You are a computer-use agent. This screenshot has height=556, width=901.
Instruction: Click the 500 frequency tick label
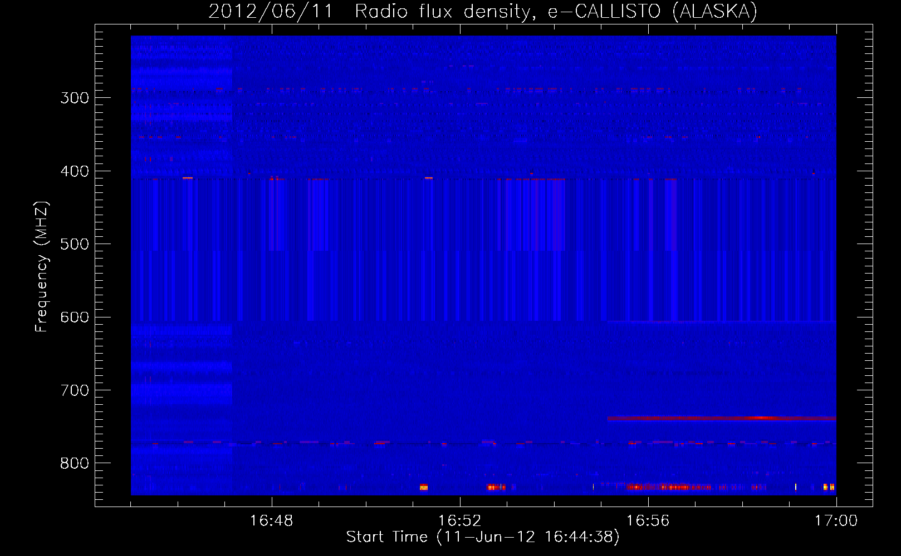pos(75,244)
